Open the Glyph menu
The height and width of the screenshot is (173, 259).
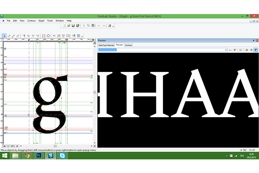[41, 20]
